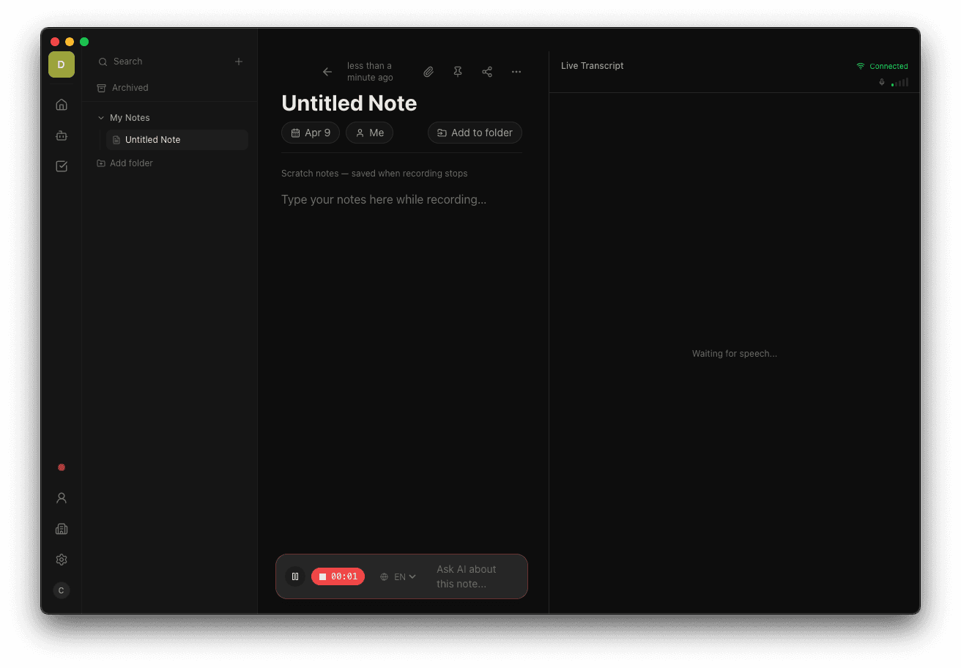Collapse the My Notes section
The height and width of the screenshot is (668, 961).
[x=100, y=117]
